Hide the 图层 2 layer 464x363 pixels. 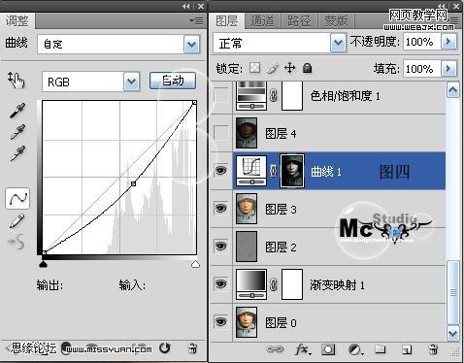click(x=221, y=247)
